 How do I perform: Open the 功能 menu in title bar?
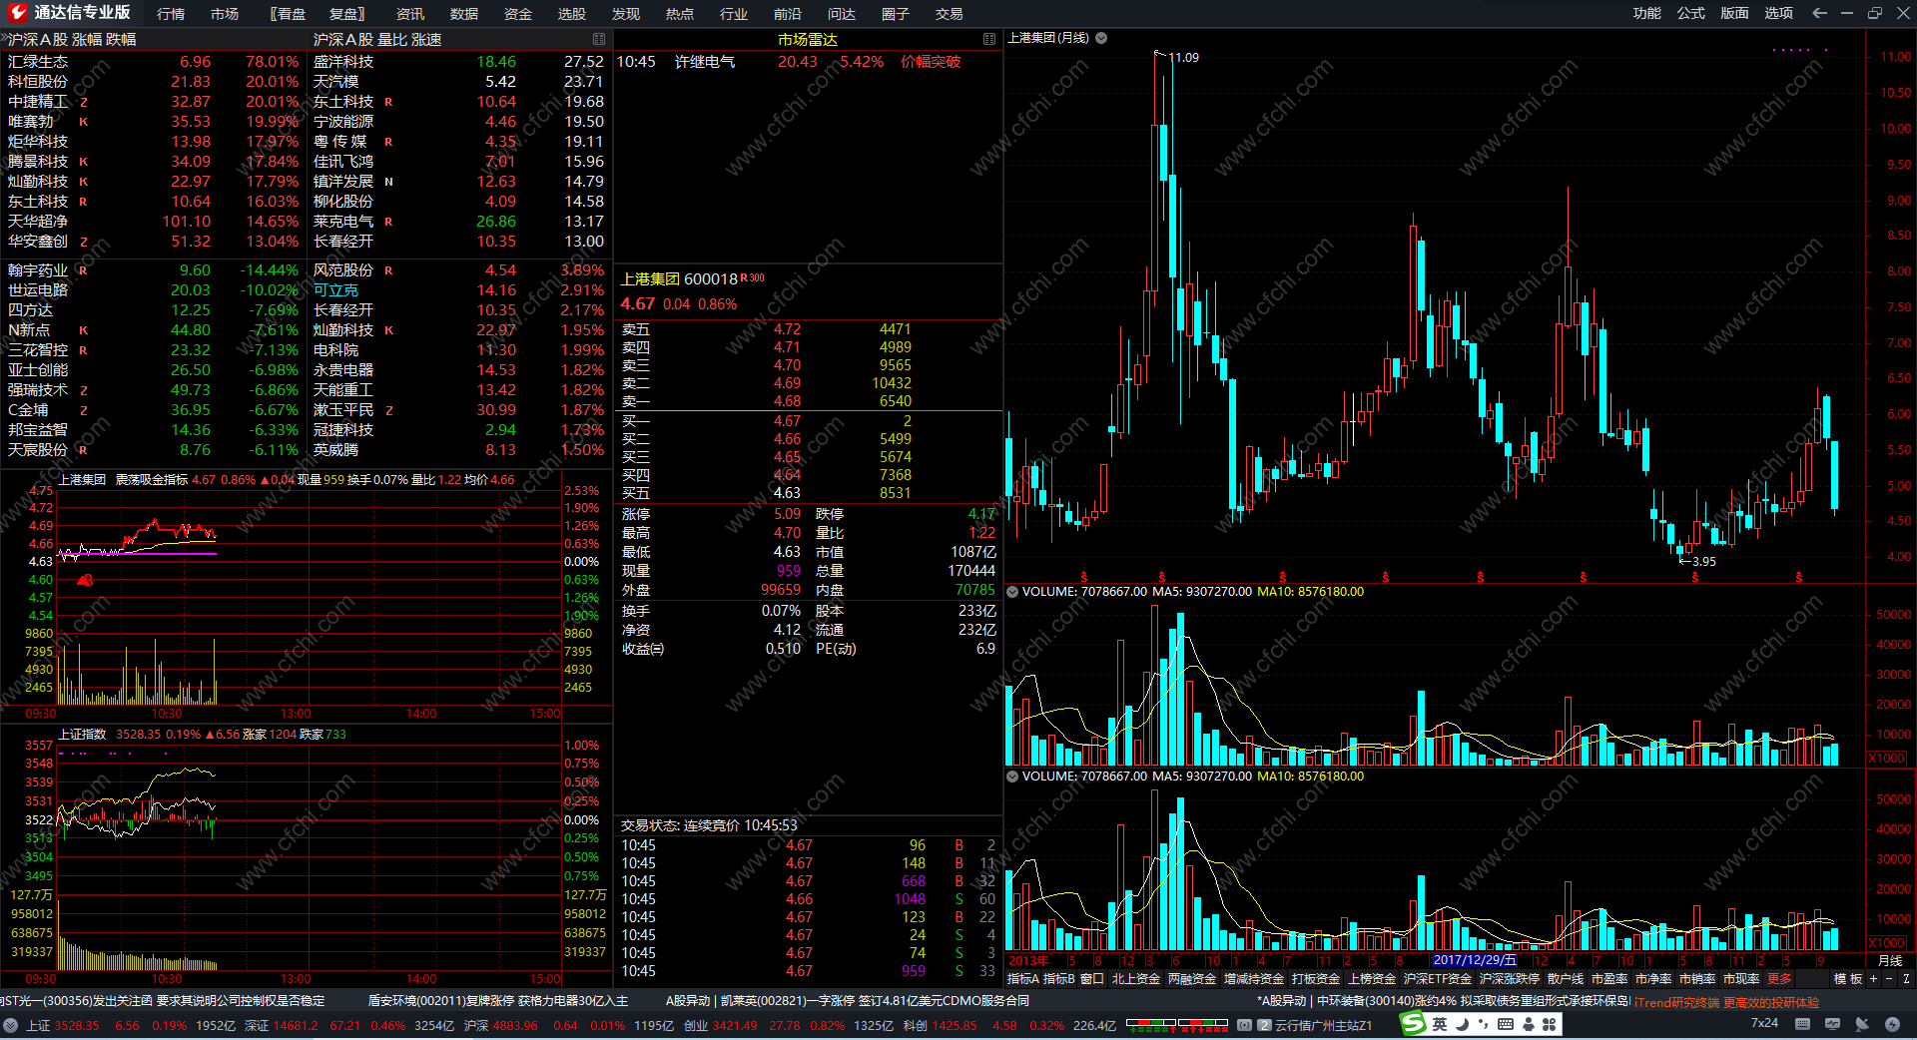click(1647, 13)
